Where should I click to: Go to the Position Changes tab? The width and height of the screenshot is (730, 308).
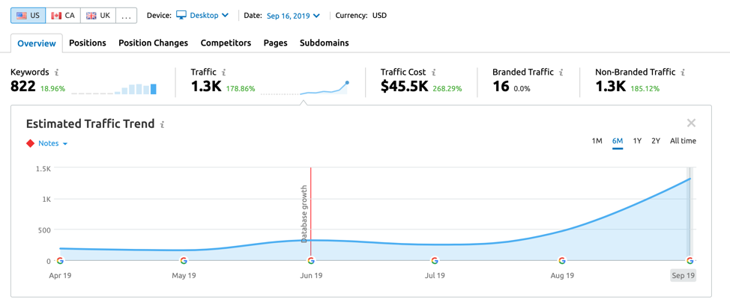(153, 43)
